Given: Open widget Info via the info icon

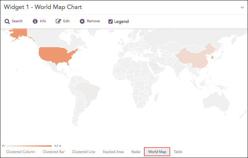Looking at the screenshot, I should 35,21.
